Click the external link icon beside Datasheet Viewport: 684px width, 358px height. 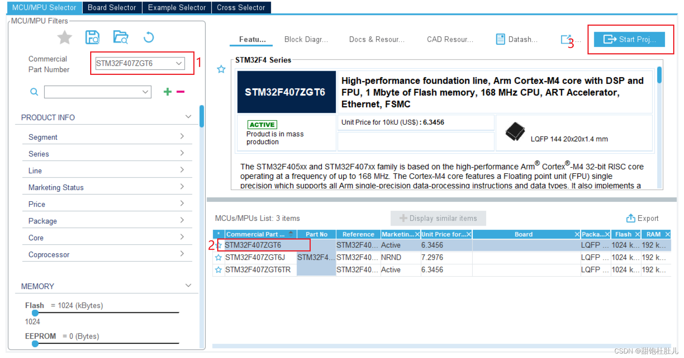[x=566, y=39]
